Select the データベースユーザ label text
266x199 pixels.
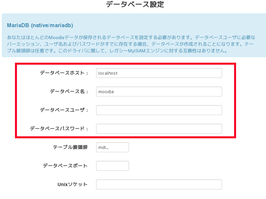pos(64,110)
